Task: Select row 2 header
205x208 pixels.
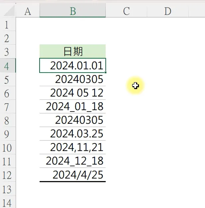Action: tap(8, 38)
